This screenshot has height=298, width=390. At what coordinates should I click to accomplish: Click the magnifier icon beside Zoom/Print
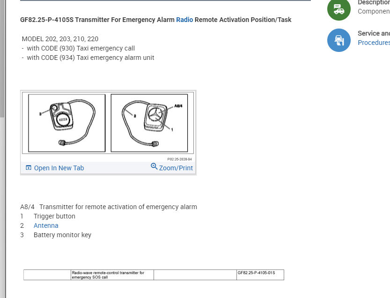point(154,167)
